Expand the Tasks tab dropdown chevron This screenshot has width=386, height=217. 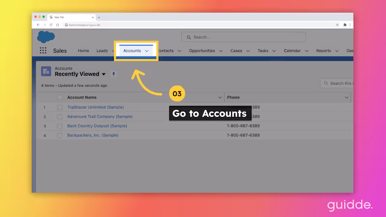pyautogui.click(x=274, y=51)
